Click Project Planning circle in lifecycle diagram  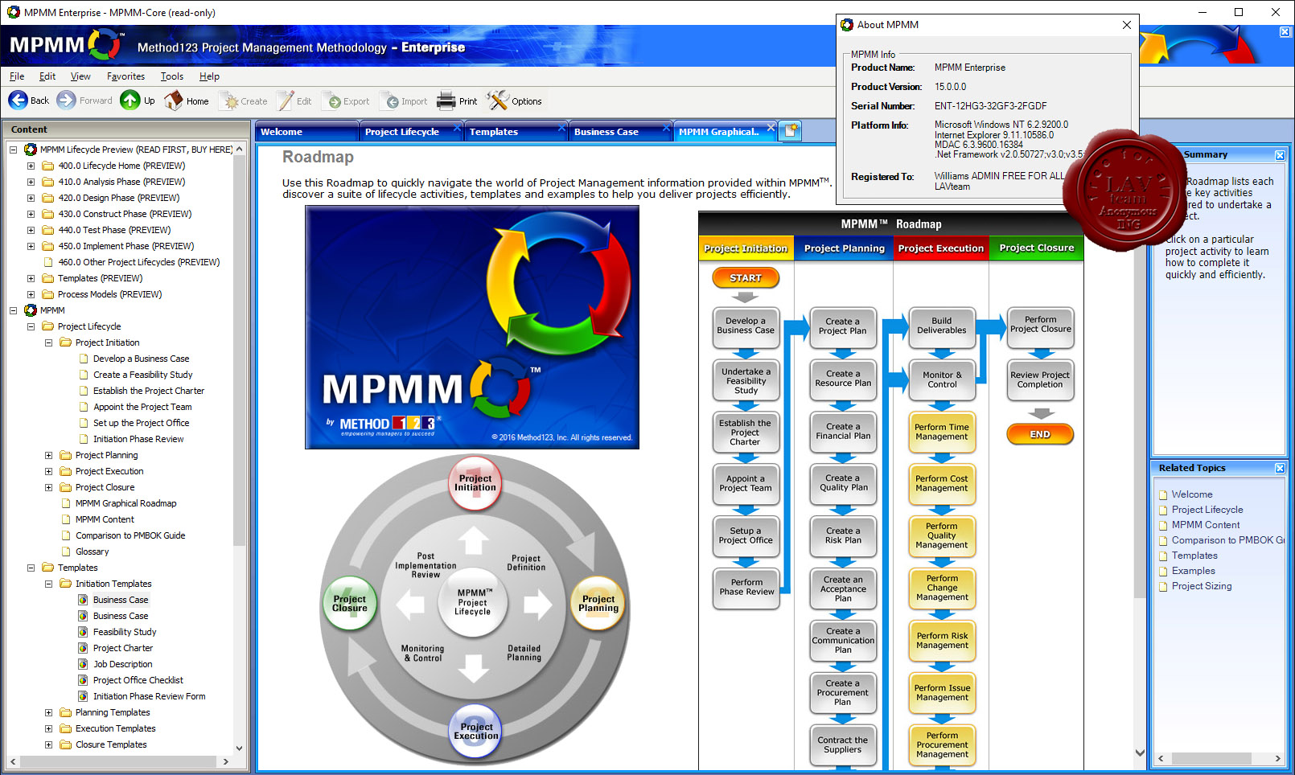pos(598,604)
